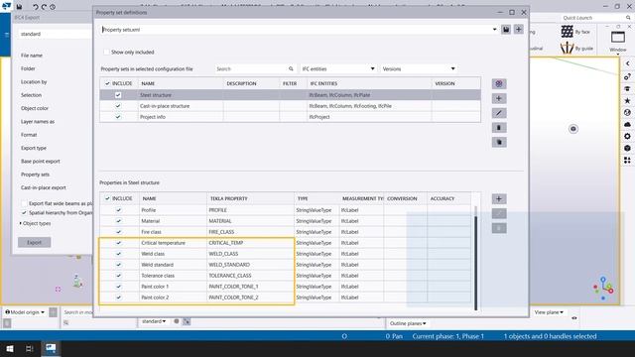Click the Save icon in Tekla title bar
Screen dimensions: 635x357
[19, 7]
